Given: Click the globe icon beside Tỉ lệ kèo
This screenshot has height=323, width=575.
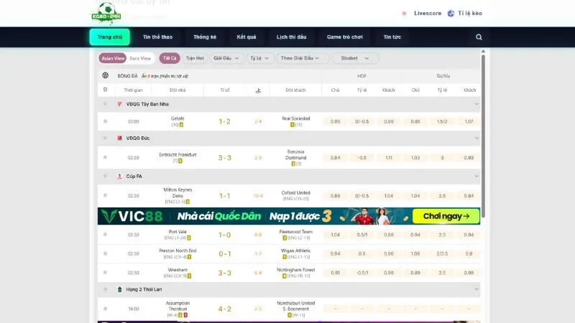Looking at the screenshot, I should click(451, 13).
